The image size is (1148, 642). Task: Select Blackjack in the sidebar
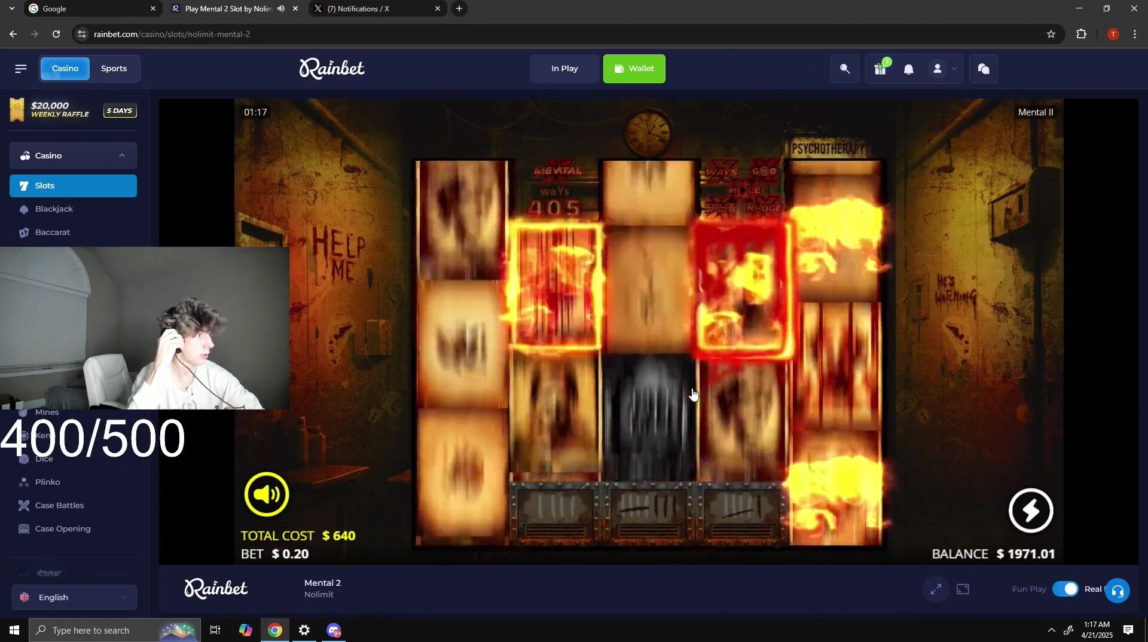[x=74, y=209]
